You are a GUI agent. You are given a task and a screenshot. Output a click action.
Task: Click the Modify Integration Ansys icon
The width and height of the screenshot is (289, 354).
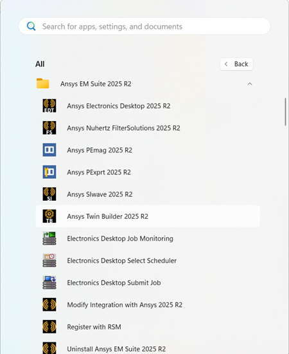[x=49, y=304]
